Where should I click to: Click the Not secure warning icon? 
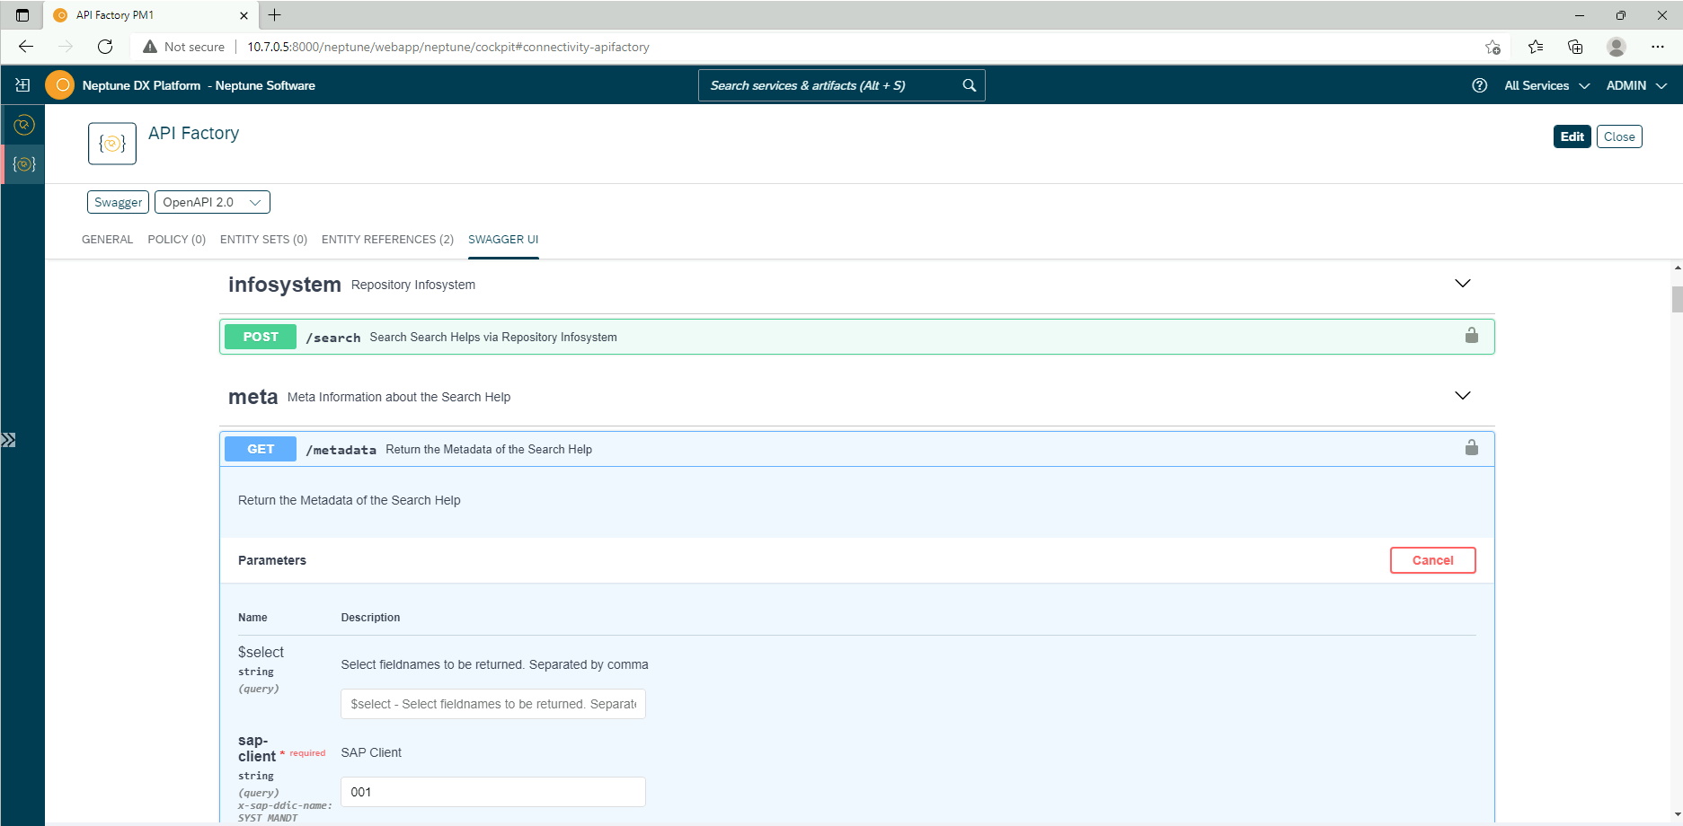coord(150,47)
